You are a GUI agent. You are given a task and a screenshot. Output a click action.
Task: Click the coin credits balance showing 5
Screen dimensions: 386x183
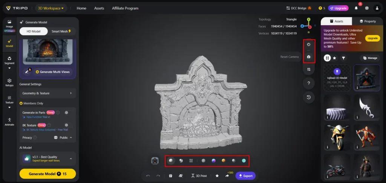point(322,8)
